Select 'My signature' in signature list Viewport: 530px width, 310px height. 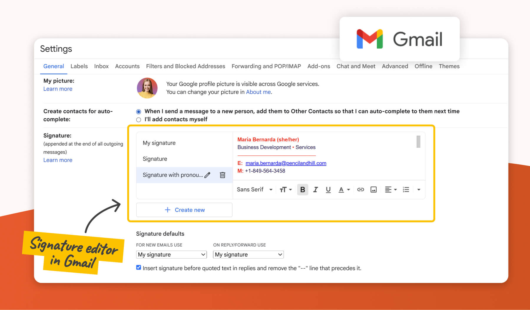(185, 143)
